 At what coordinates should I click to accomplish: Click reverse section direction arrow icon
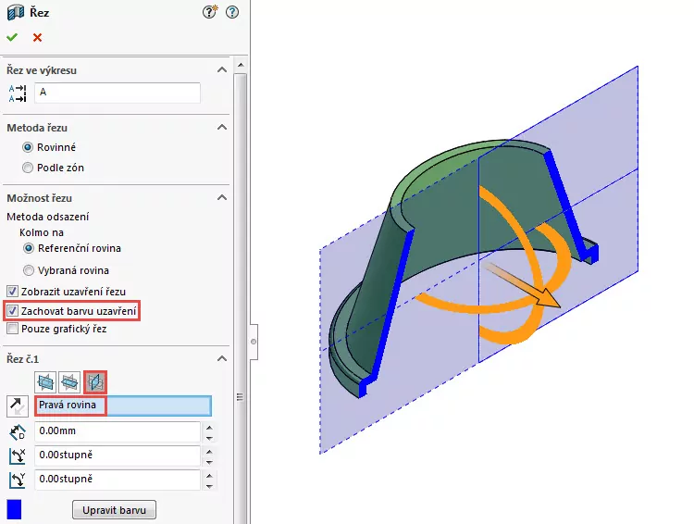(18, 406)
